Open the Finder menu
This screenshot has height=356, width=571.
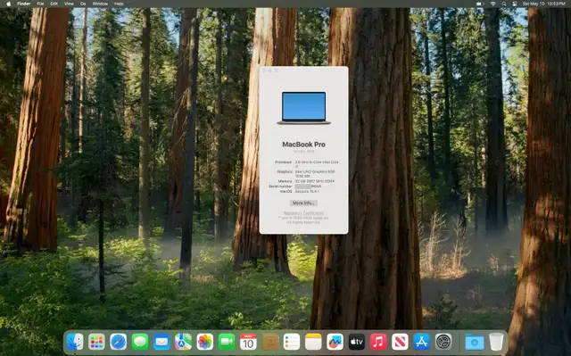tap(24, 4)
